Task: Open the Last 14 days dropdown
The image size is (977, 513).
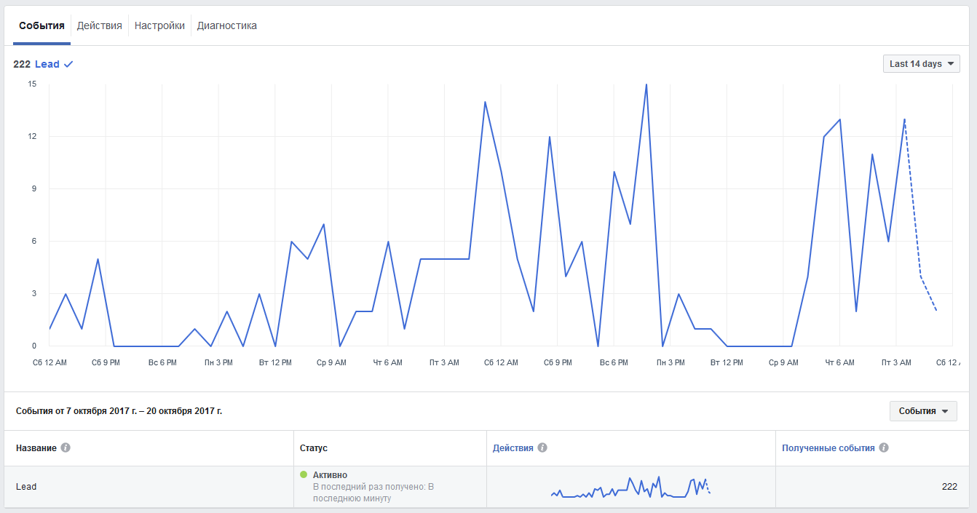Action: click(x=921, y=64)
